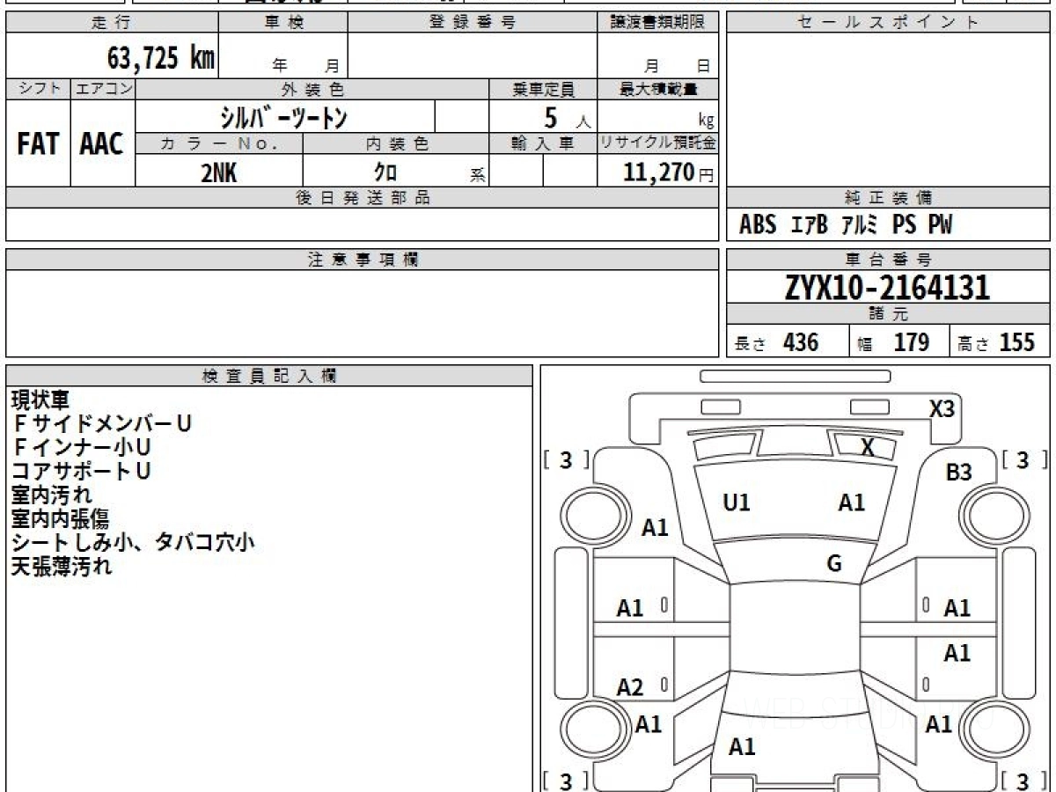The image size is (1056, 792).
Task: Select the B3 damage mark on the diagram
Action: point(959,473)
